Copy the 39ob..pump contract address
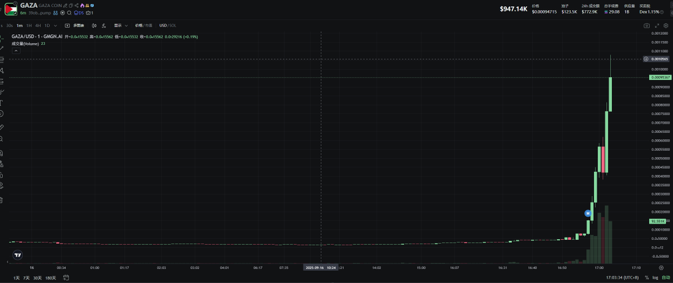 (x=39, y=13)
